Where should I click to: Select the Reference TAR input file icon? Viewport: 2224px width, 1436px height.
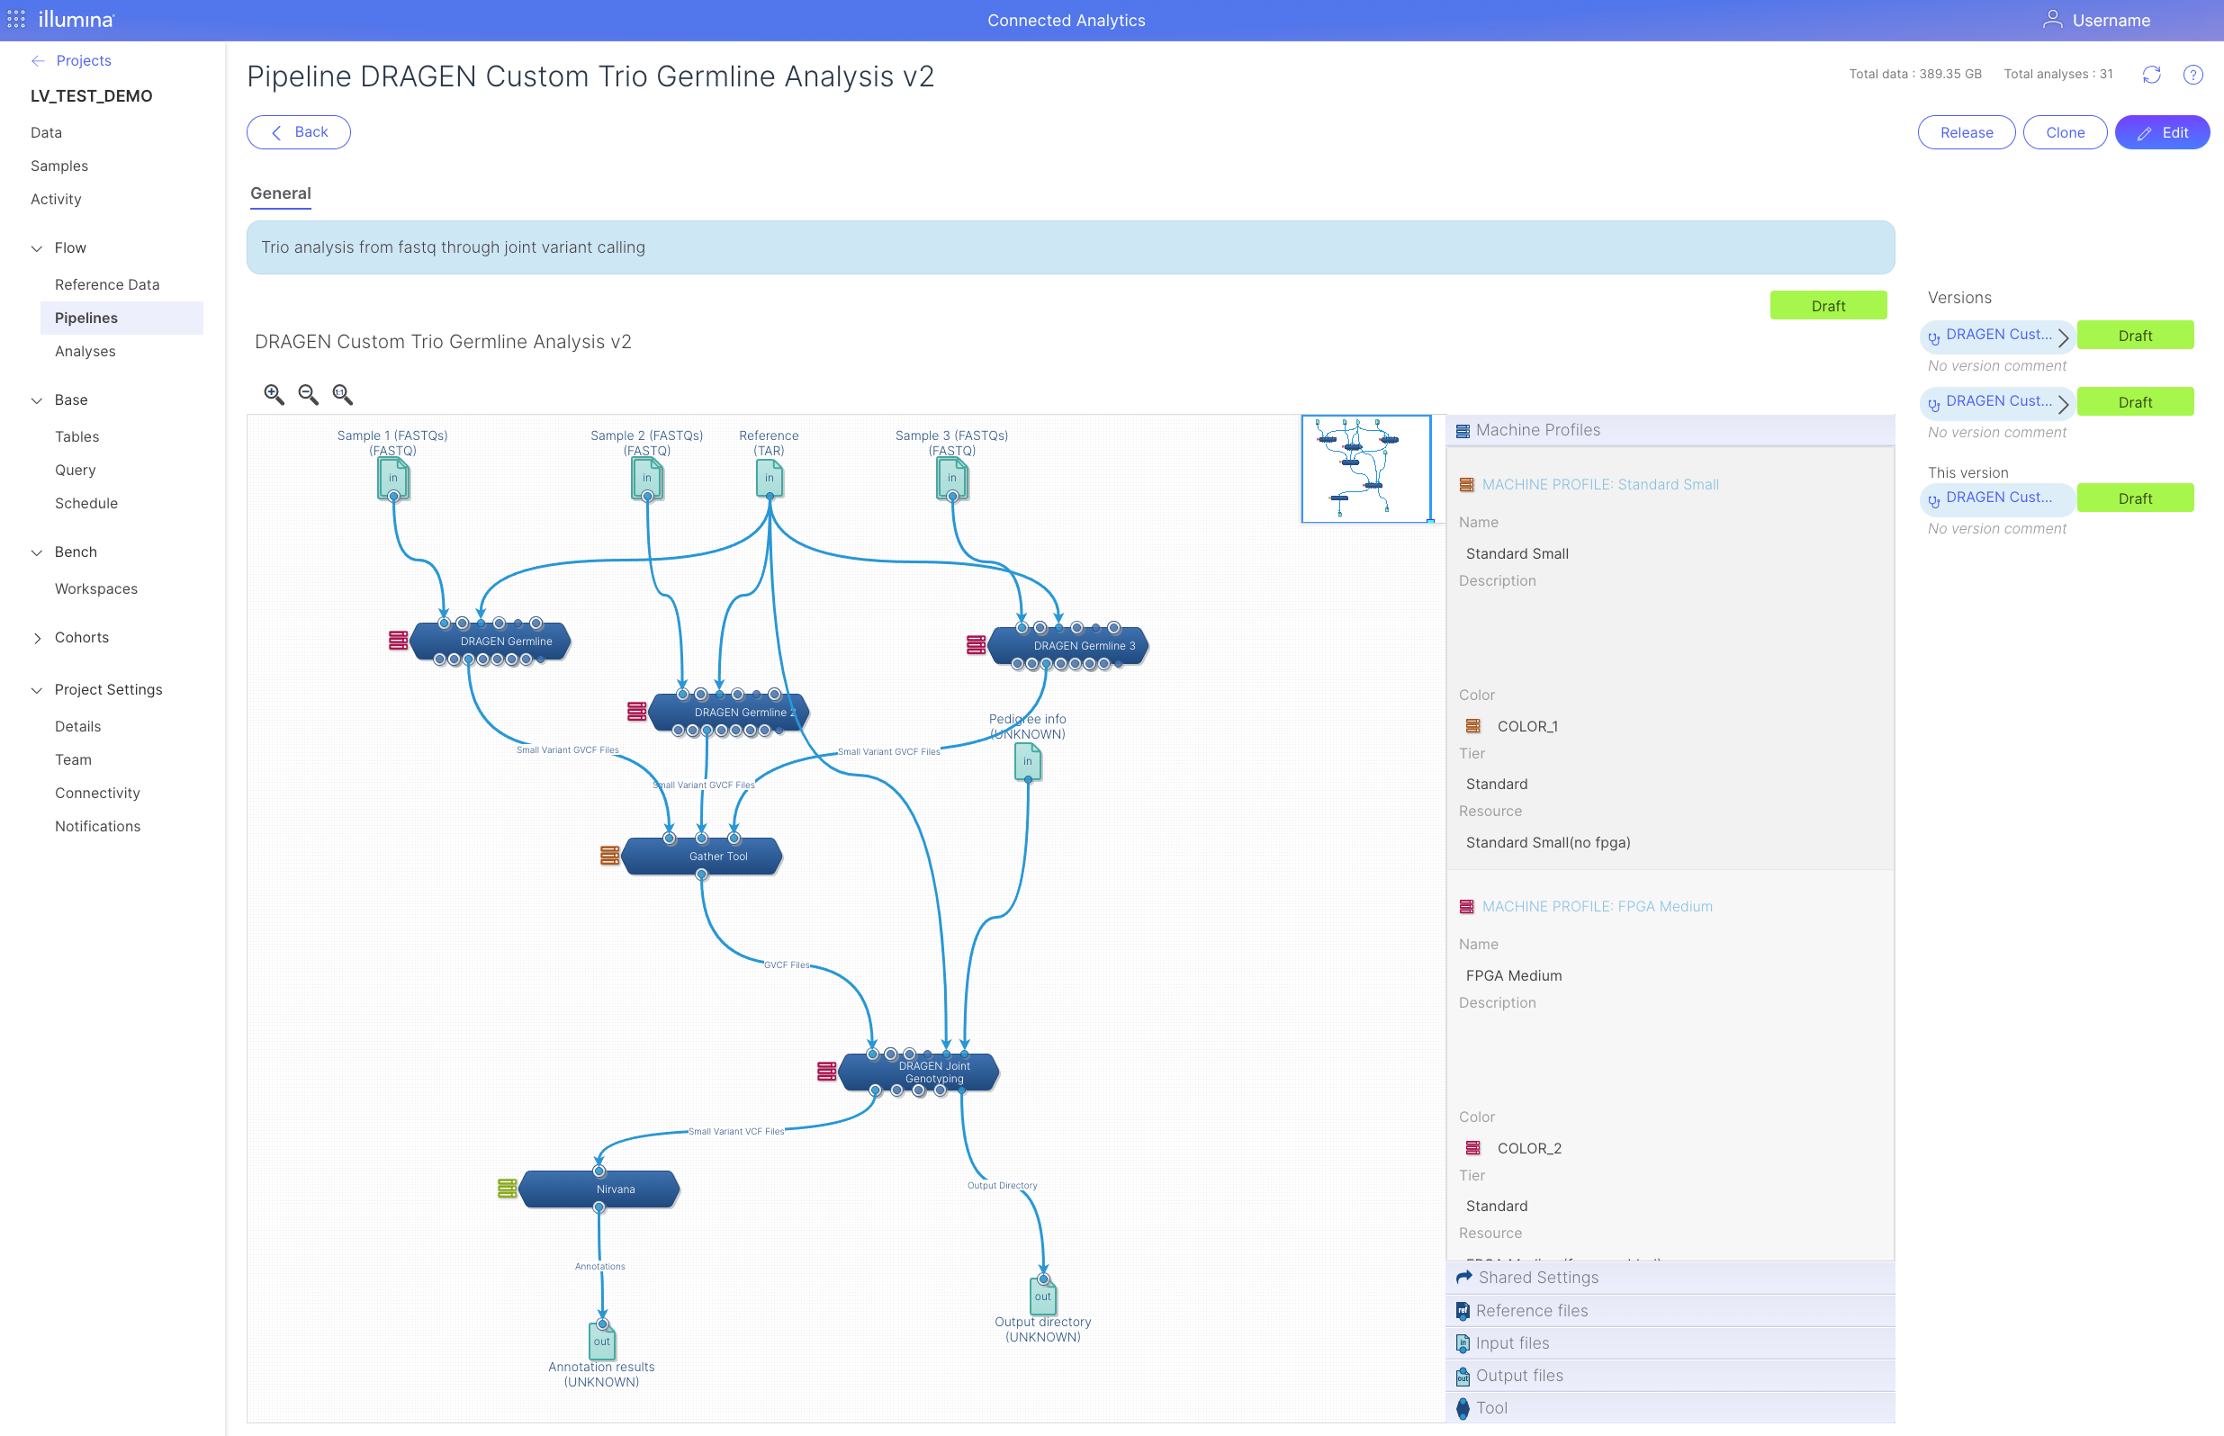pyautogui.click(x=769, y=479)
